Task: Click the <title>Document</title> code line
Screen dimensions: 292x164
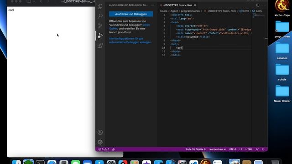Action: 193,37
